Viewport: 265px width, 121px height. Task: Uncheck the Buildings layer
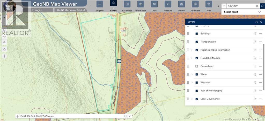(197, 33)
